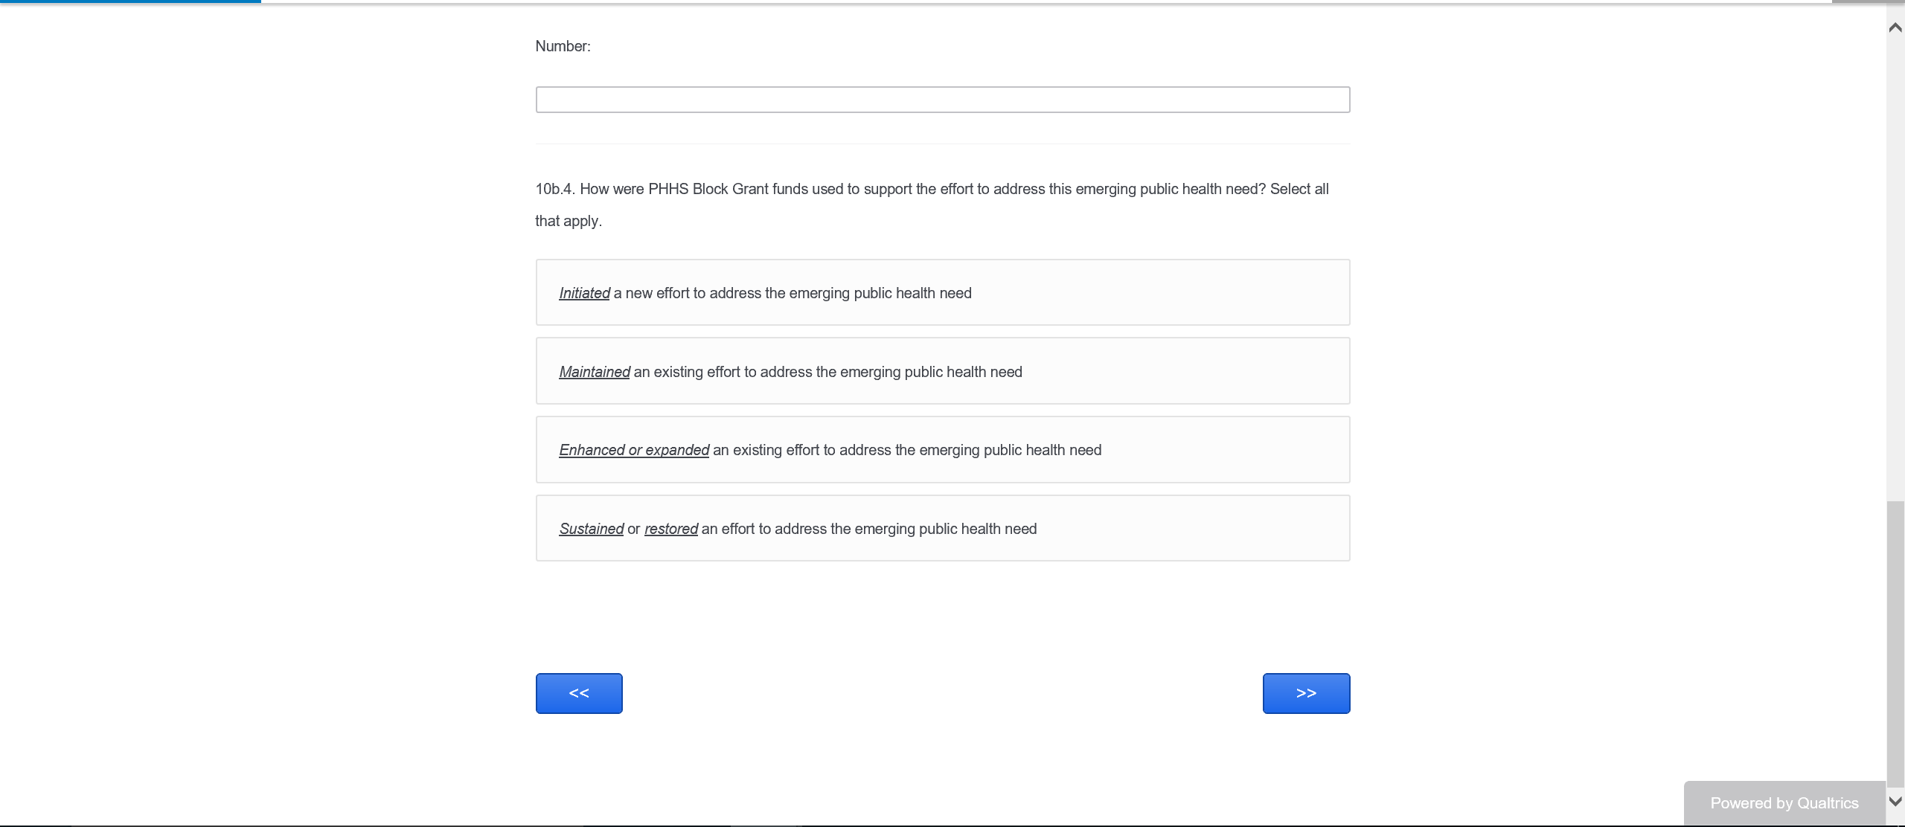The height and width of the screenshot is (827, 1905).
Task: Go to previous page with << button
Action: 579,693
